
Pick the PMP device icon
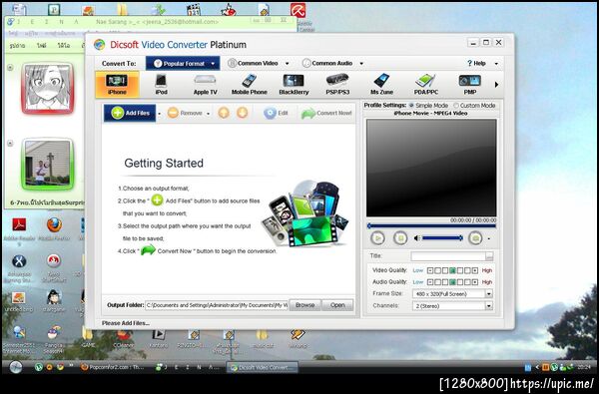point(469,85)
